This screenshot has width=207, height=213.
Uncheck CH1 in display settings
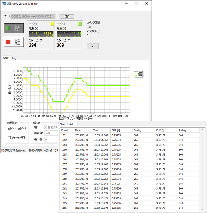9,128
